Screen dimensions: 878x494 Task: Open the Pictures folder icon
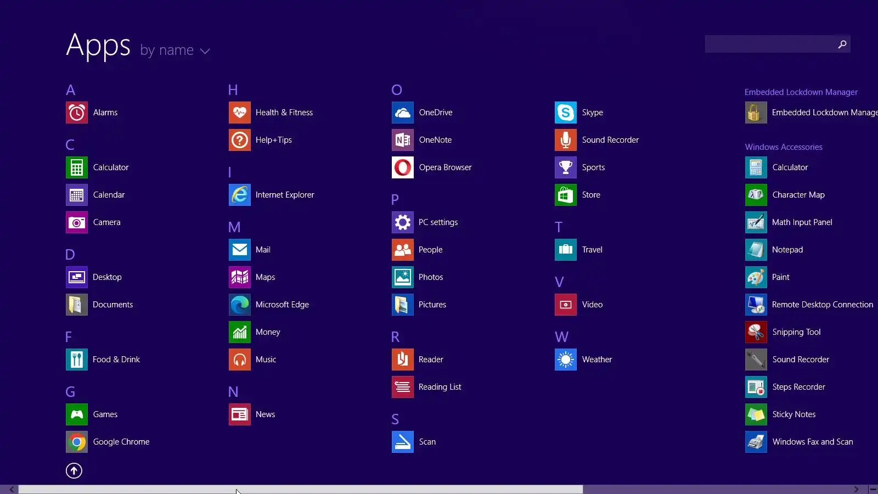tap(403, 305)
